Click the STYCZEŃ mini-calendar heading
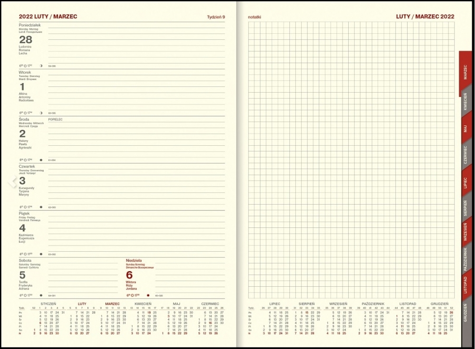The height and width of the screenshot is (349, 475). (48, 304)
